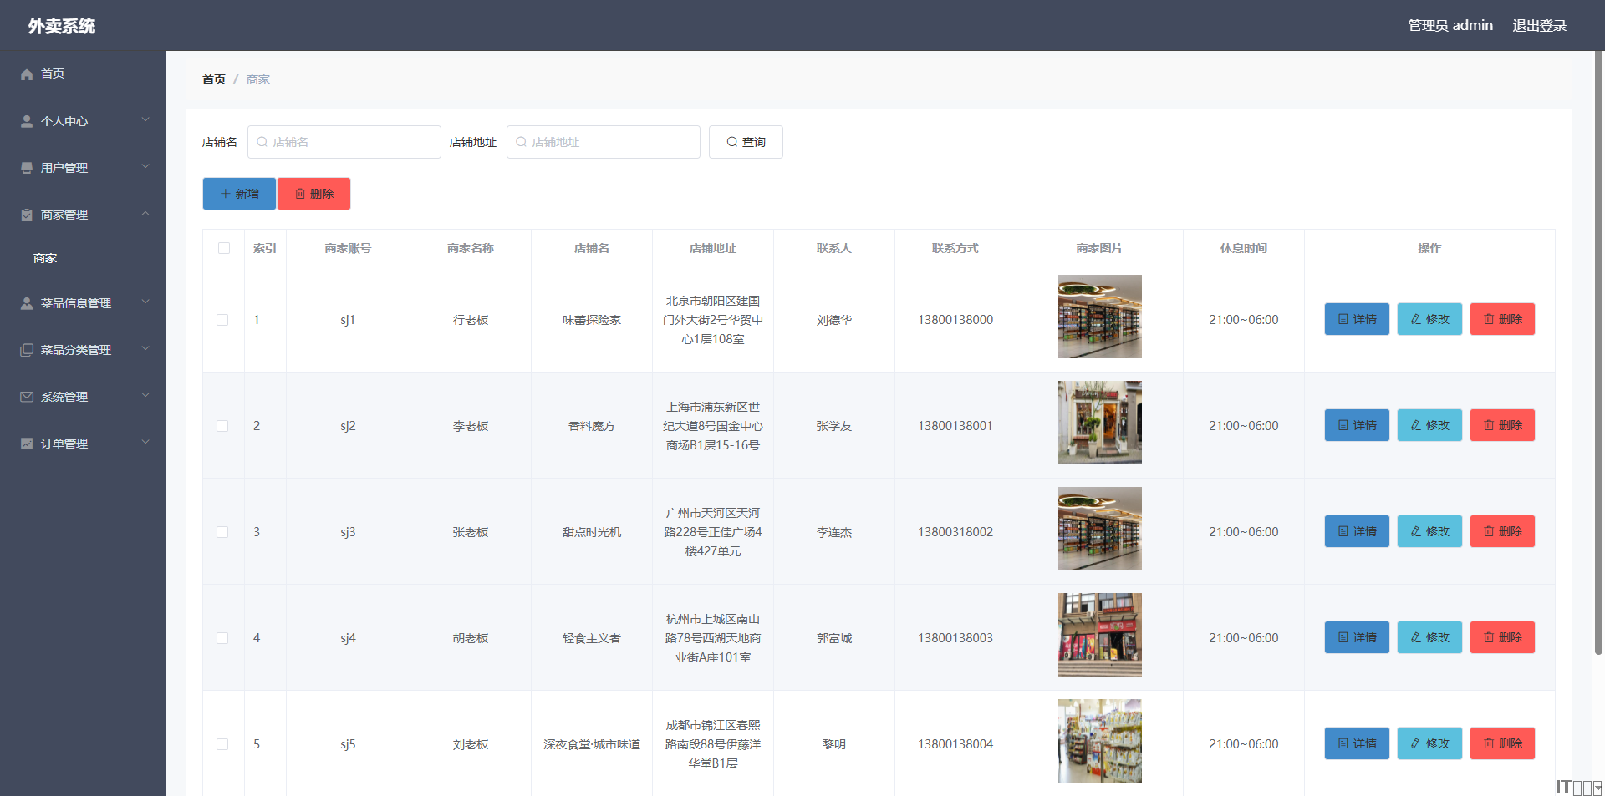The height and width of the screenshot is (796, 1605).
Task: Click 修改 for merchant 李老板 row
Action: [x=1429, y=425]
